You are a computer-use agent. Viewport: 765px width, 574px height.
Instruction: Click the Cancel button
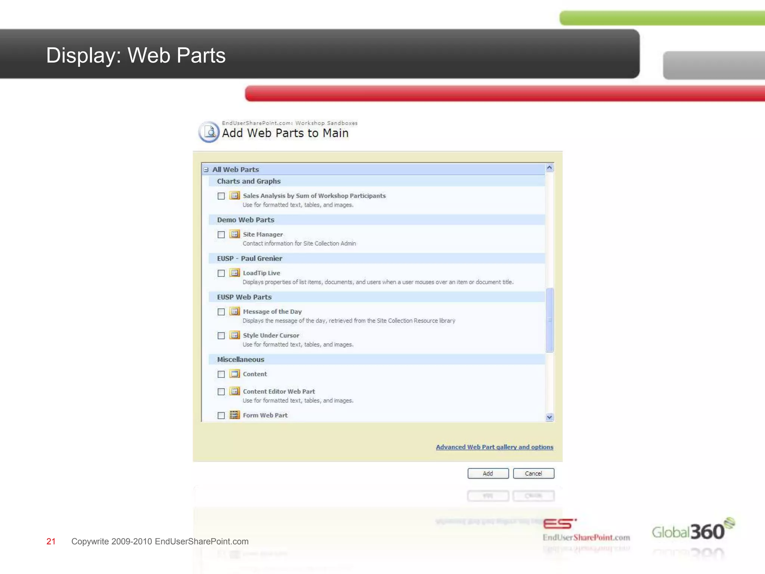coord(533,473)
